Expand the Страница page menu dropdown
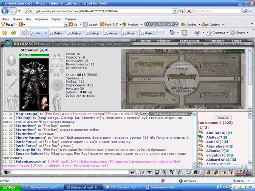This screenshot has width=255, height=191. point(227,33)
